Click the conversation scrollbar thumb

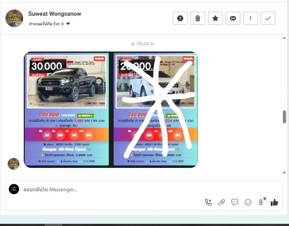tap(284, 117)
